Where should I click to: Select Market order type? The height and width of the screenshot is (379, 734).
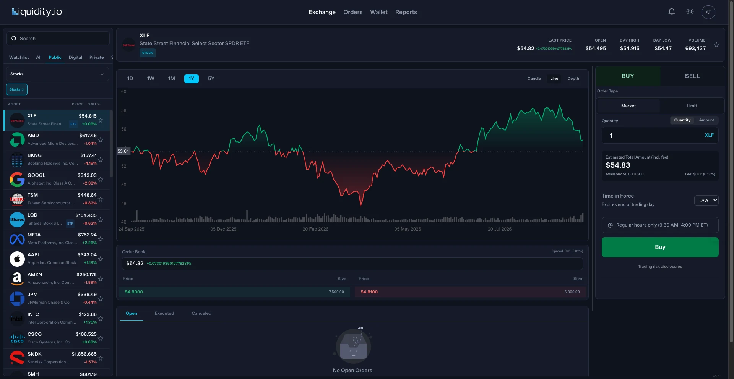[x=628, y=106]
